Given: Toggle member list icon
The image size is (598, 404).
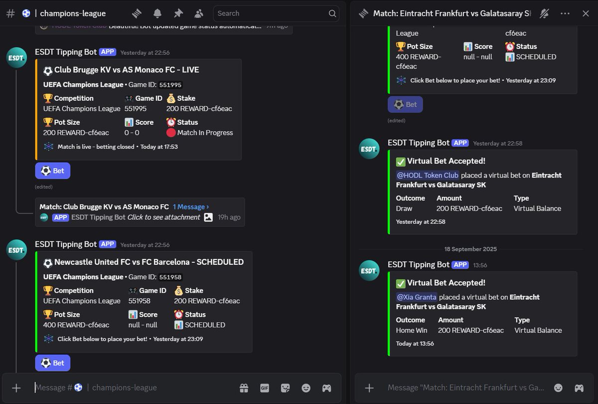Looking at the screenshot, I should click(x=199, y=13).
